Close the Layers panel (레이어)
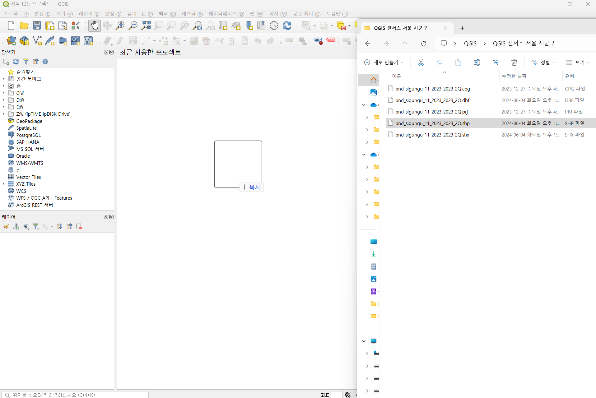This screenshot has width=596, height=398. click(x=111, y=217)
